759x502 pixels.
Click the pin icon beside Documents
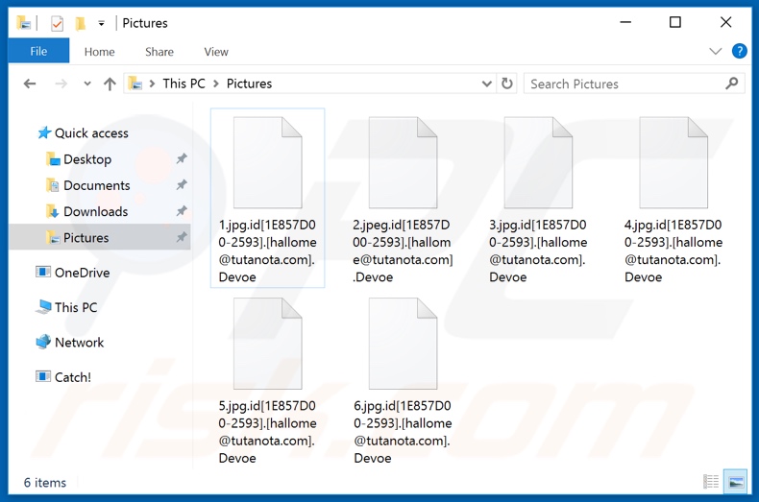point(182,184)
